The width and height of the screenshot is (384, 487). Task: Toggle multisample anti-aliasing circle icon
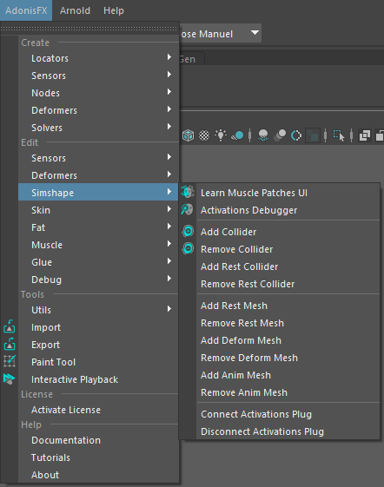[296, 135]
